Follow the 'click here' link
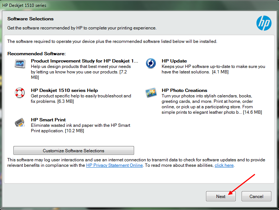279x210 pixels. click(x=224, y=165)
